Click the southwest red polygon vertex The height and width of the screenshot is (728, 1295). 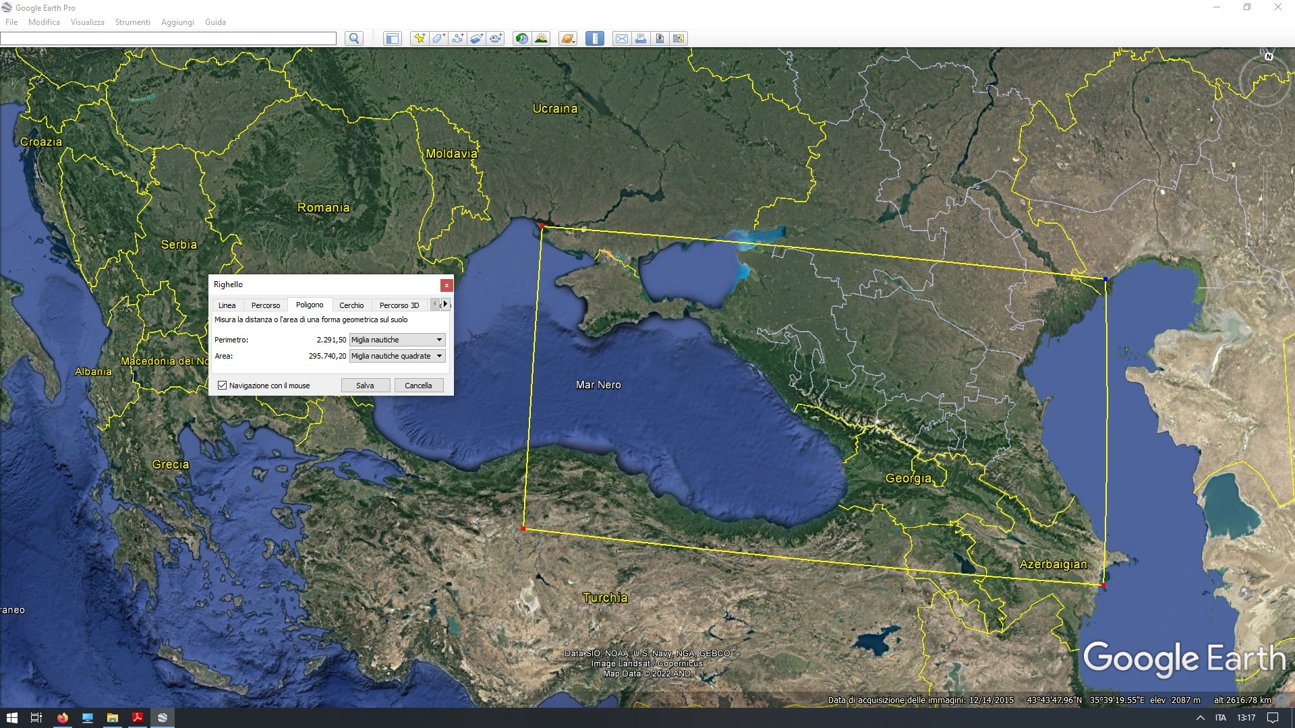[x=523, y=528]
